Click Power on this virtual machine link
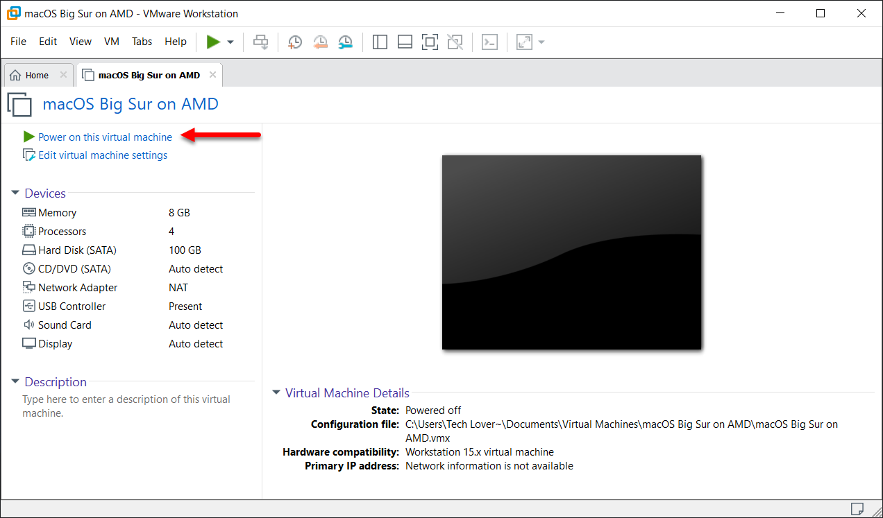 pos(105,137)
